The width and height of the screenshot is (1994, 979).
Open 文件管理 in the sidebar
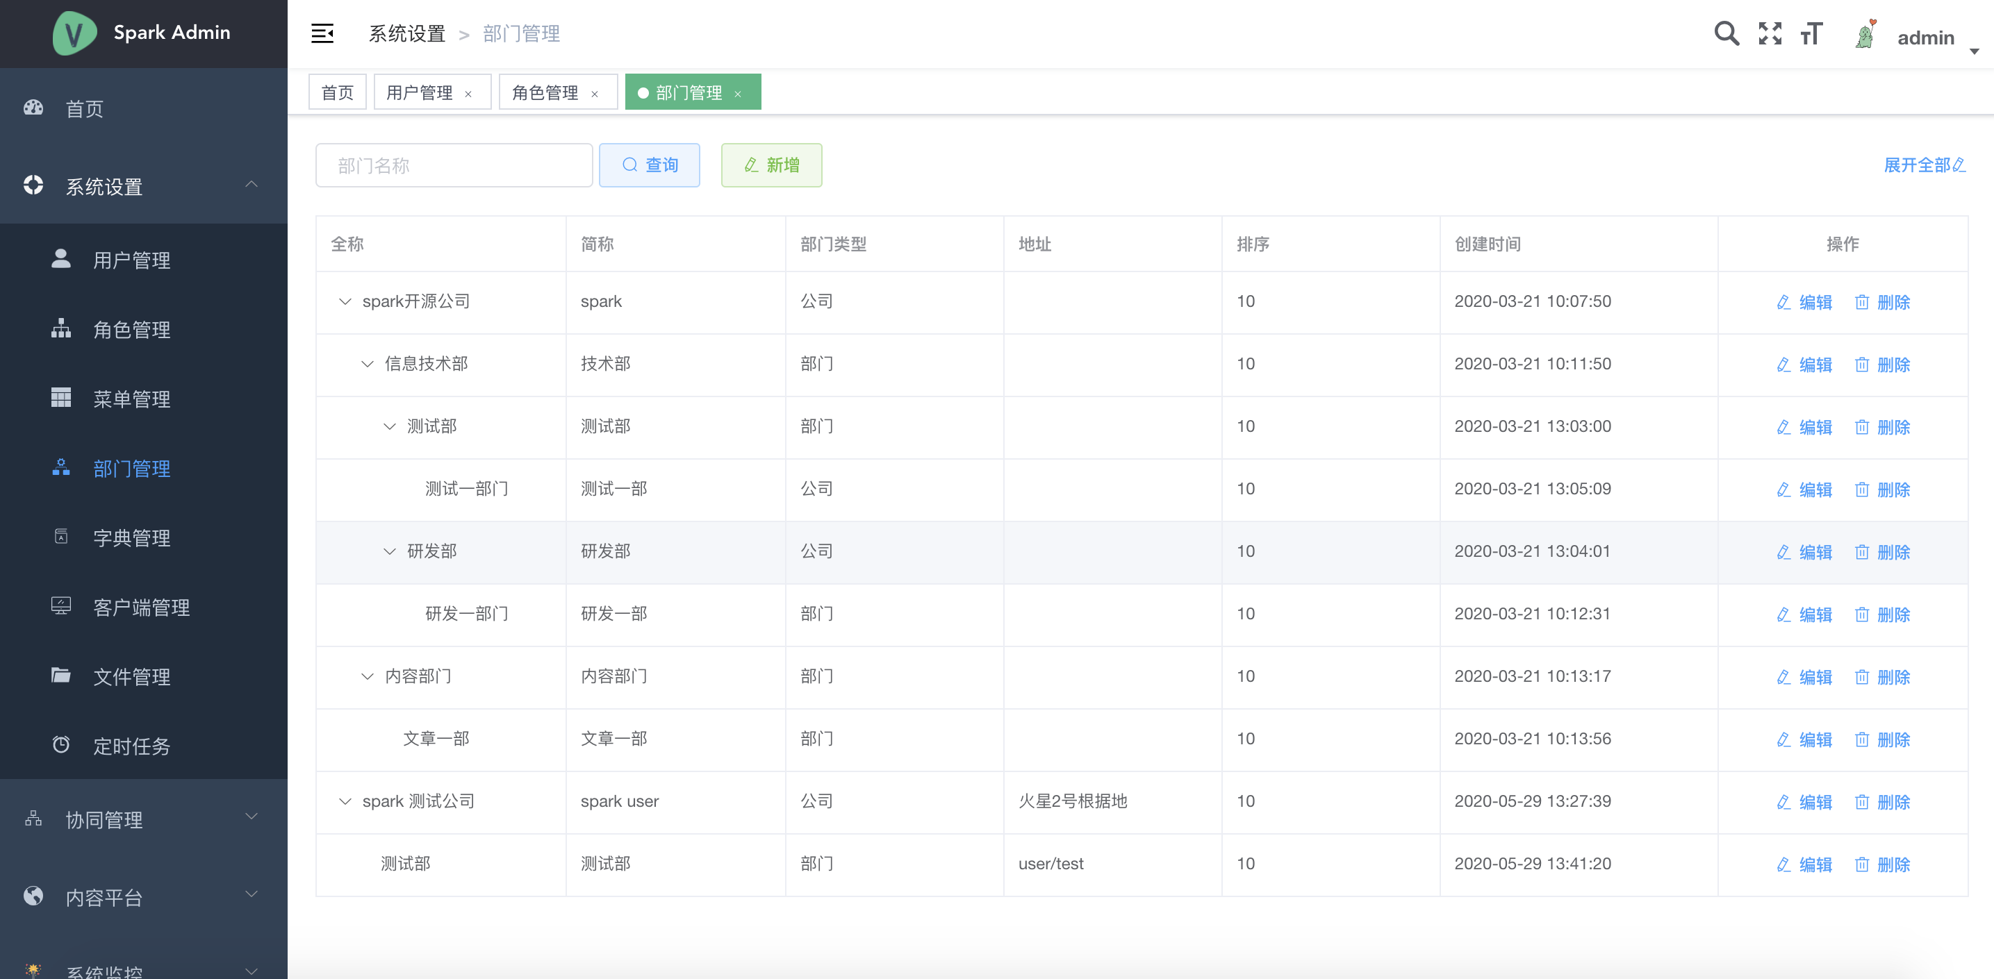pyautogui.click(x=131, y=677)
